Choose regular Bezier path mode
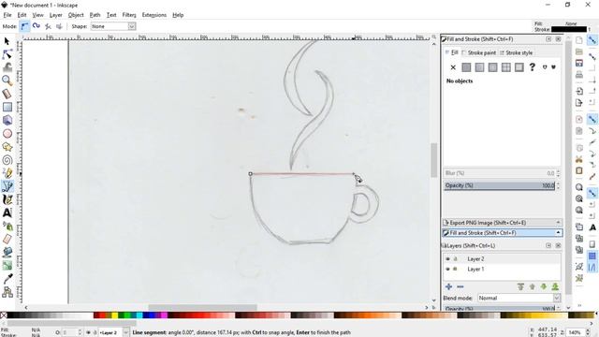The width and height of the screenshot is (599, 337). pyautogui.click(x=24, y=26)
